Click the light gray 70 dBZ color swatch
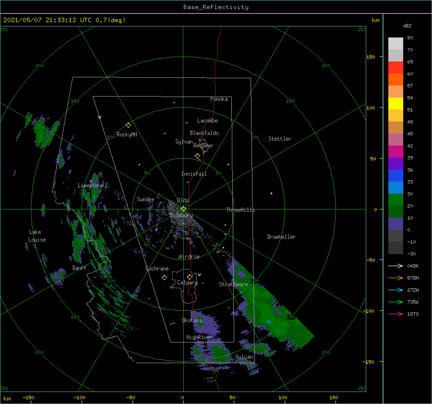This screenshot has width=432, height=404. tap(396, 44)
